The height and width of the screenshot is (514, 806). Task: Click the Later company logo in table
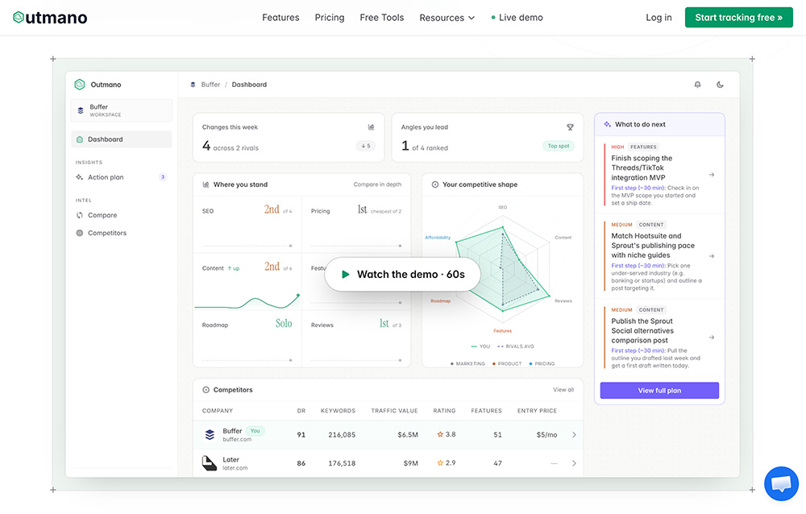[x=209, y=463]
